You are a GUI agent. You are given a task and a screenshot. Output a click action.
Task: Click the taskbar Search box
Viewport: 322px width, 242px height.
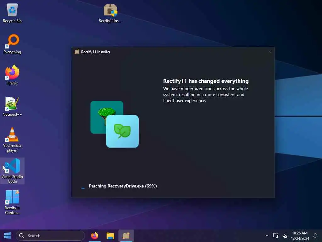[x=50, y=236]
